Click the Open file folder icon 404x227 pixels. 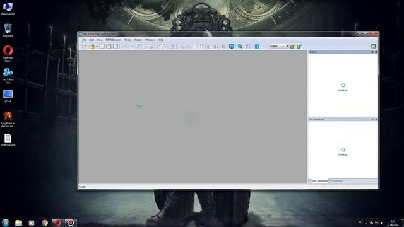point(92,46)
